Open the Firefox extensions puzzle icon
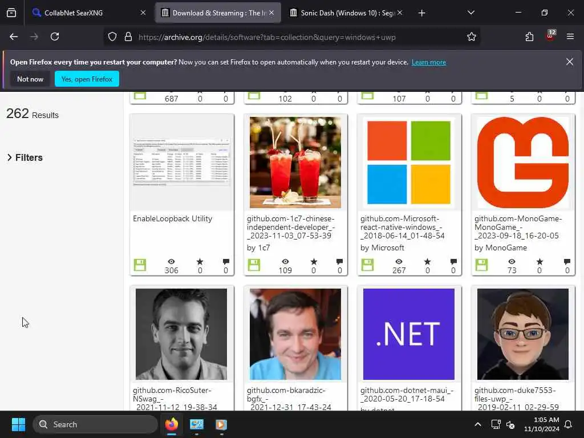 tap(529, 36)
